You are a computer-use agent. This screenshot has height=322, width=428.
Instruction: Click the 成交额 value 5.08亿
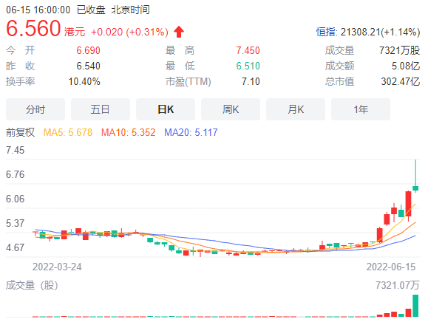point(406,66)
